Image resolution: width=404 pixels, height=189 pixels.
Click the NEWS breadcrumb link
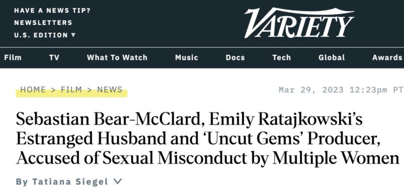[x=110, y=90]
